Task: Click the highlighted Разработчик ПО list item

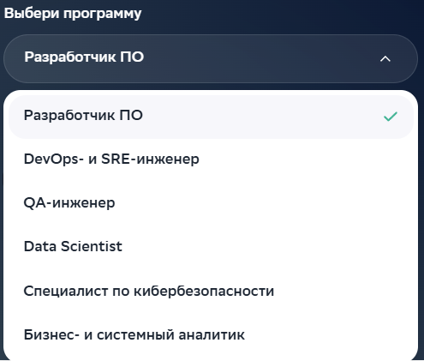Action: (x=211, y=117)
